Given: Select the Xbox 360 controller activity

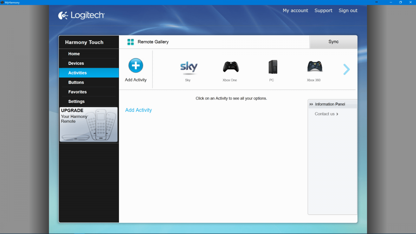Looking at the screenshot, I should tap(314, 67).
